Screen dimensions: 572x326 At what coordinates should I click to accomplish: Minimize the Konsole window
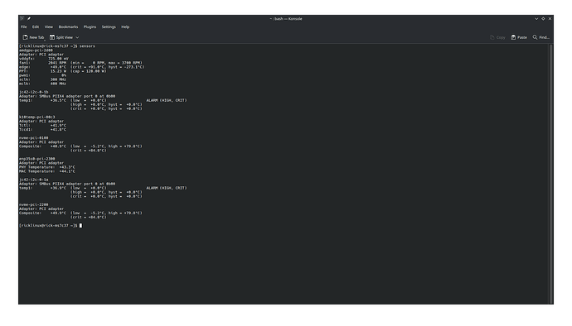coord(536,19)
